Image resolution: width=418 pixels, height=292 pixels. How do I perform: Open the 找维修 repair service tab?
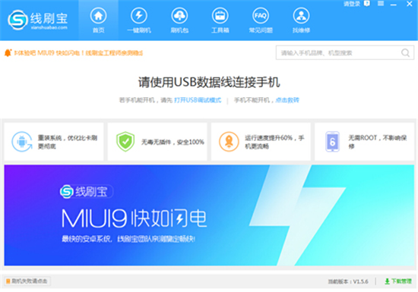[x=301, y=20]
